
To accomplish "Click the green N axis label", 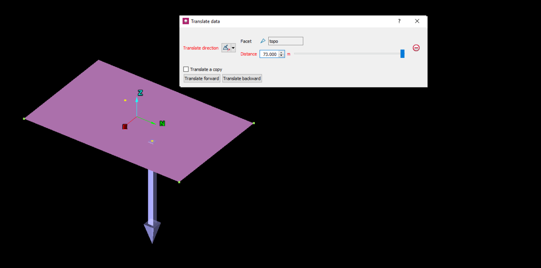I will [x=162, y=124].
